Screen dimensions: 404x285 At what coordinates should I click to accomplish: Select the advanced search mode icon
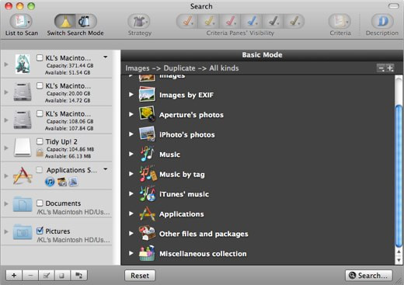(x=86, y=21)
